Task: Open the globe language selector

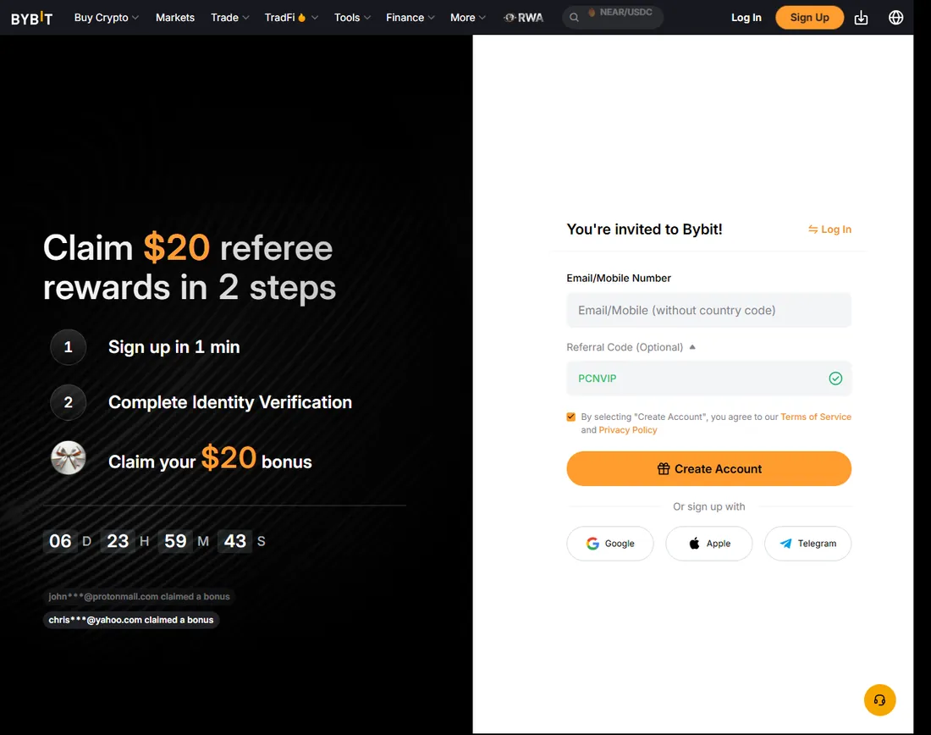Action: [x=895, y=18]
